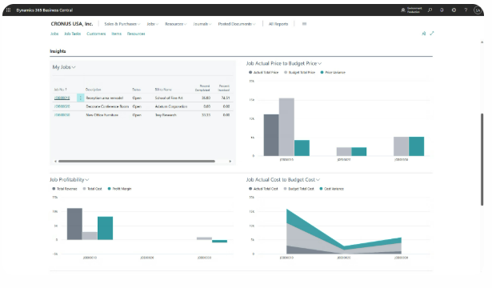This screenshot has width=492, height=288.
Task: Click the bookmark pin icon
Action: pyautogui.click(x=423, y=34)
